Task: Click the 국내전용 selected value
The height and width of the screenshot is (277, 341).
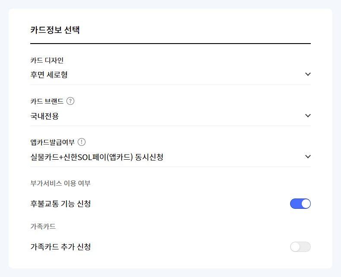Action: 44,116
